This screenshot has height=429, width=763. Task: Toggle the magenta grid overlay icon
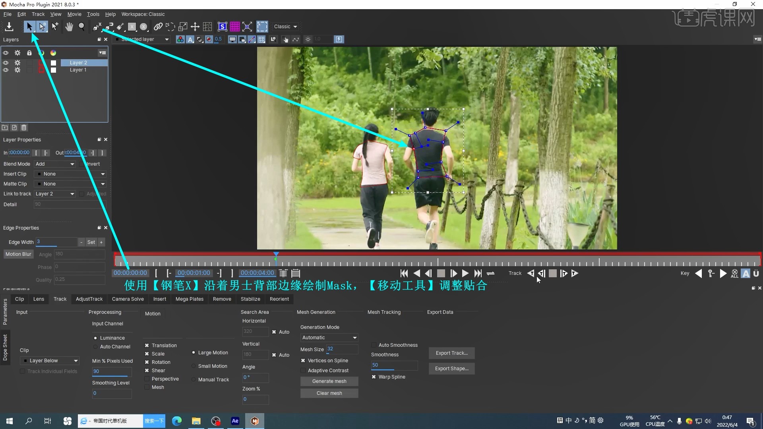point(235,27)
